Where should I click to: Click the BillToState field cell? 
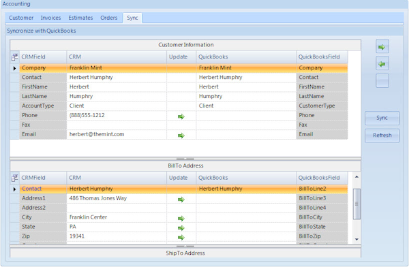[322, 227]
